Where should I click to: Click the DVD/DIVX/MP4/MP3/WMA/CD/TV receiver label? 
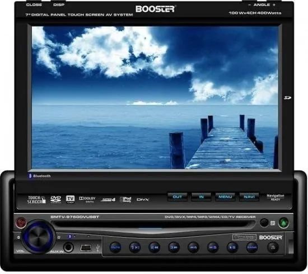pyautogui.click(x=210, y=217)
